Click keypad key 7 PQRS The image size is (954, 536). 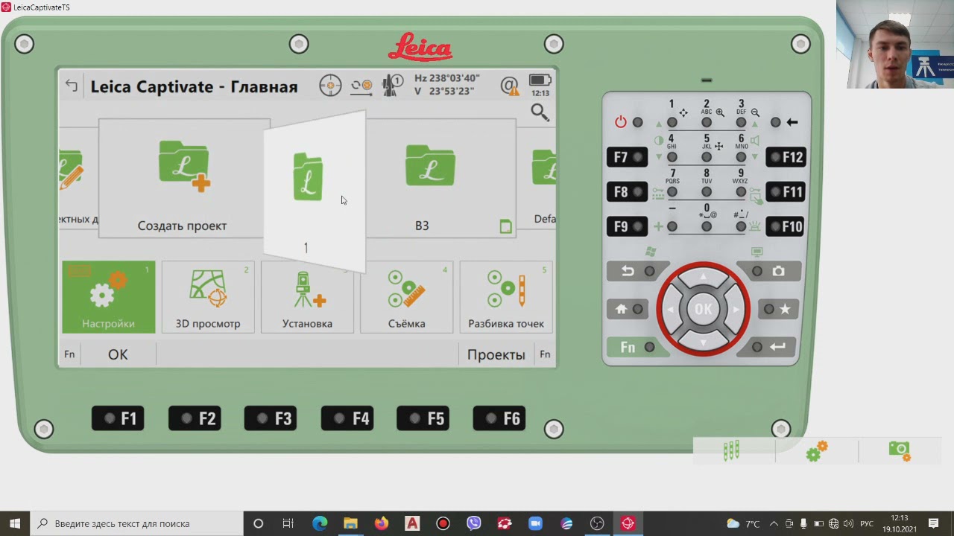click(672, 191)
